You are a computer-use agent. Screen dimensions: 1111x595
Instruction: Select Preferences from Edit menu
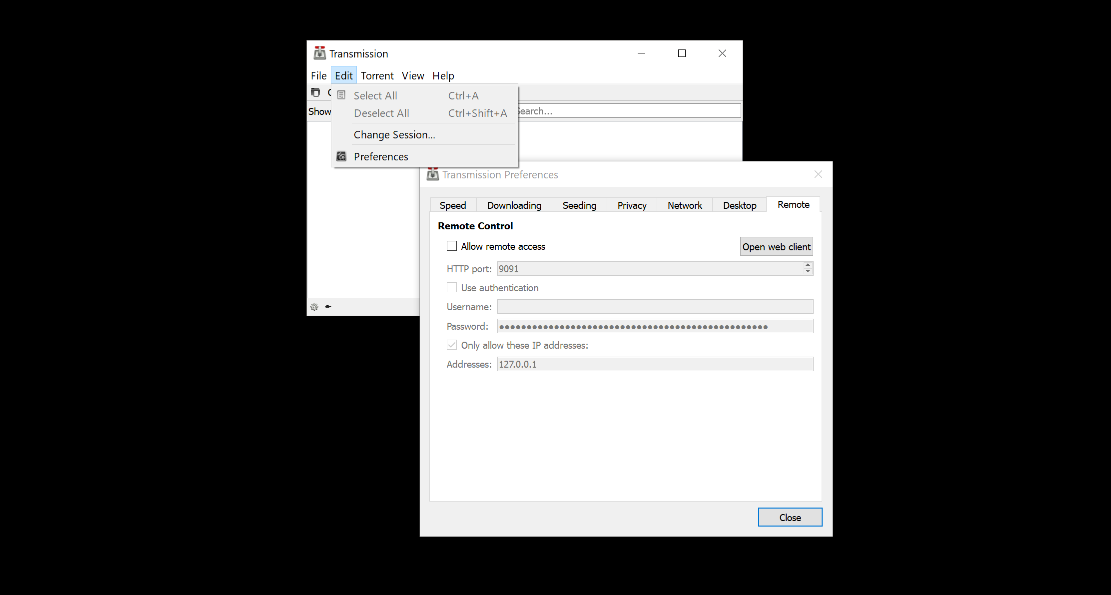click(381, 156)
